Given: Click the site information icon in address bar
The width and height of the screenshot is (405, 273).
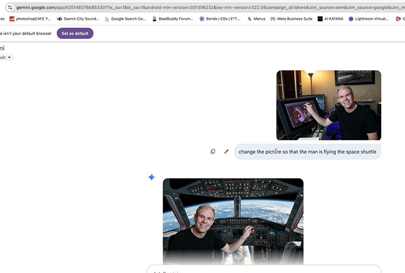Looking at the screenshot, I should [x=10, y=7].
